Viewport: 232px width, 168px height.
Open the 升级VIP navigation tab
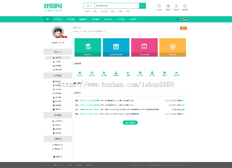coord(133,19)
